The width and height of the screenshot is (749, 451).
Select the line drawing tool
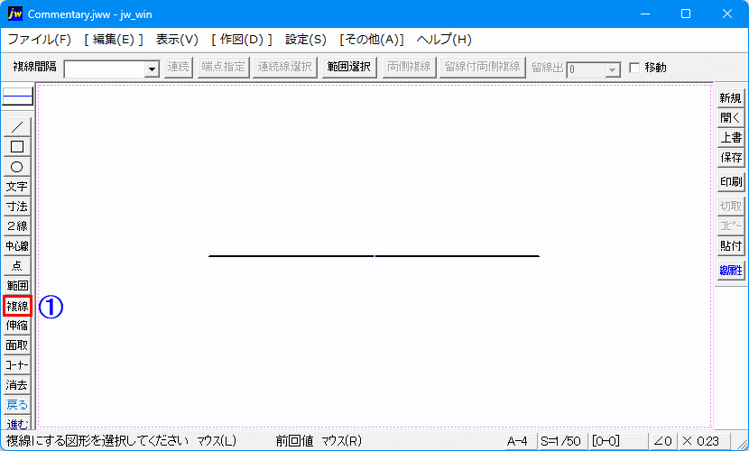coord(17,127)
